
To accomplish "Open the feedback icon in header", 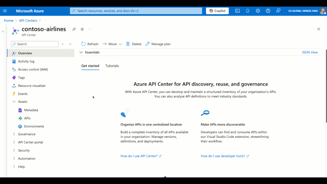I will click(278, 11).
